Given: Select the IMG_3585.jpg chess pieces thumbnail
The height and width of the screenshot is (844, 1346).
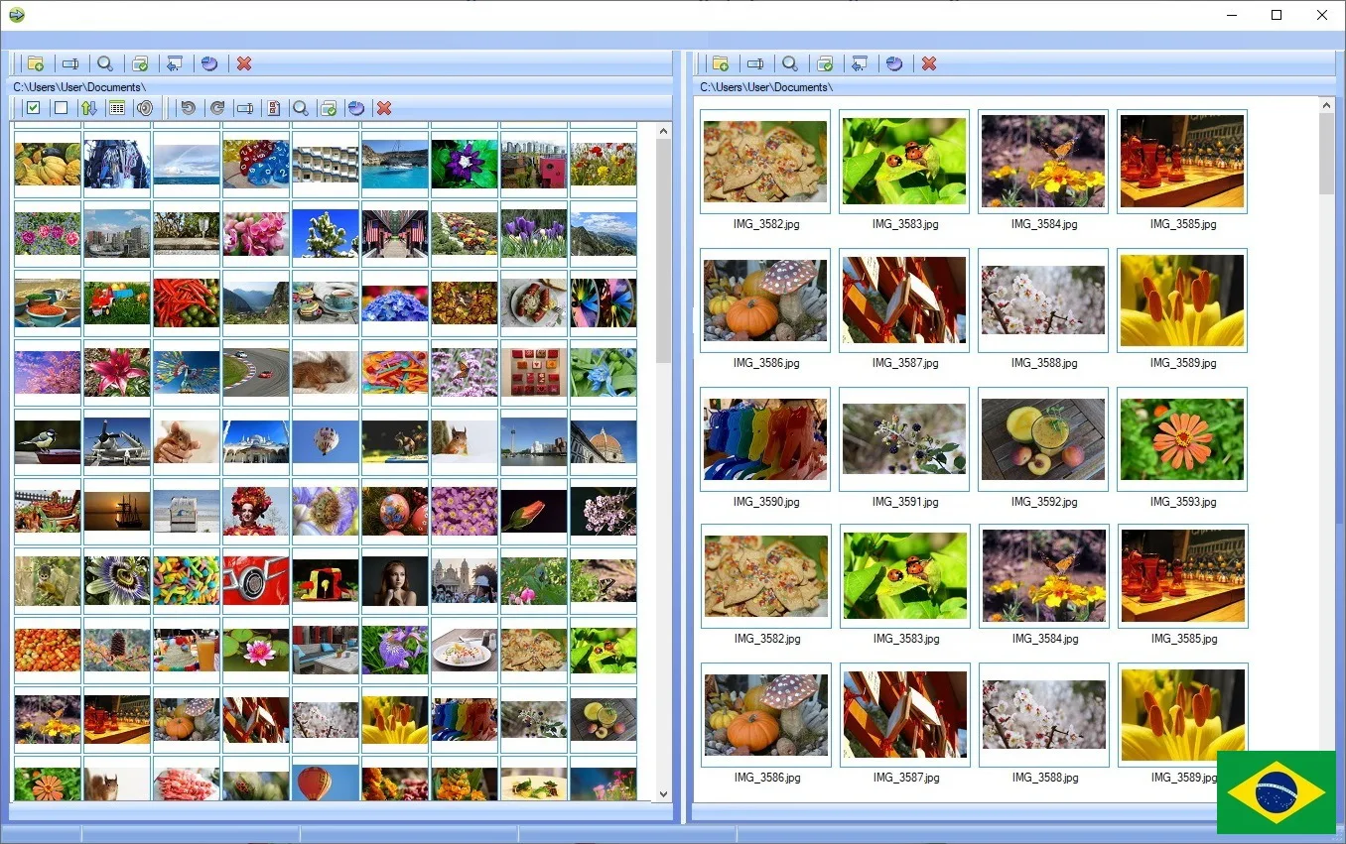Looking at the screenshot, I should point(1181,159).
